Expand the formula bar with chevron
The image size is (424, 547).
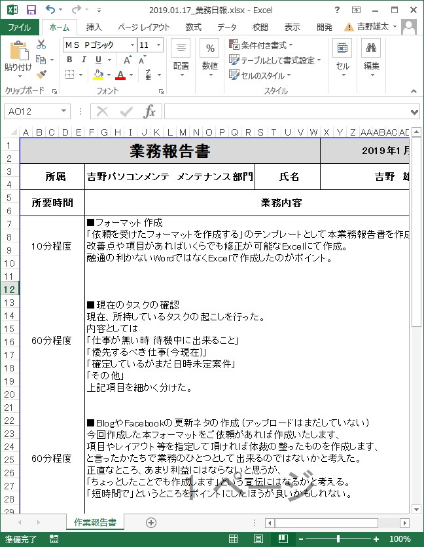point(414,112)
